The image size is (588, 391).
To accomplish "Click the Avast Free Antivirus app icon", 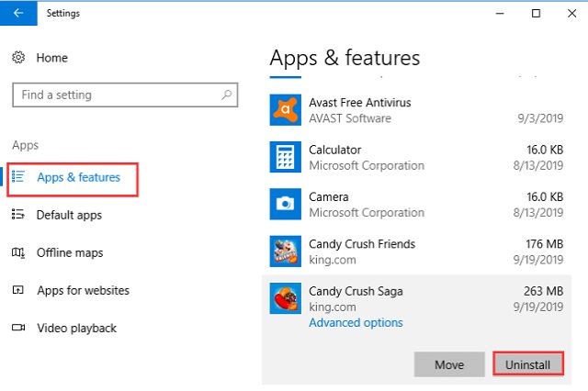I will [286, 110].
